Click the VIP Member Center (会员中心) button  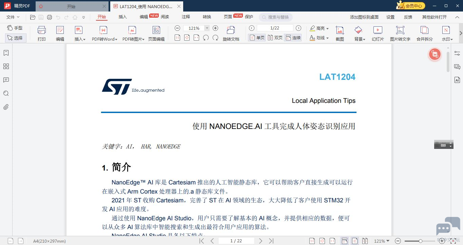pyautogui.click(x=411, y=5)
